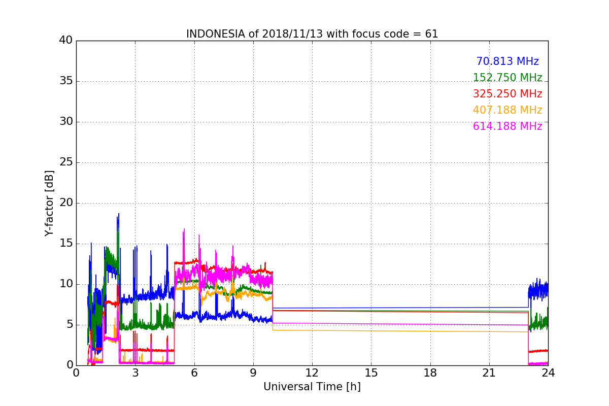Click the y-axis tick value 10
This screenshot has width=609, height=406.
click(x=65, y=284)
